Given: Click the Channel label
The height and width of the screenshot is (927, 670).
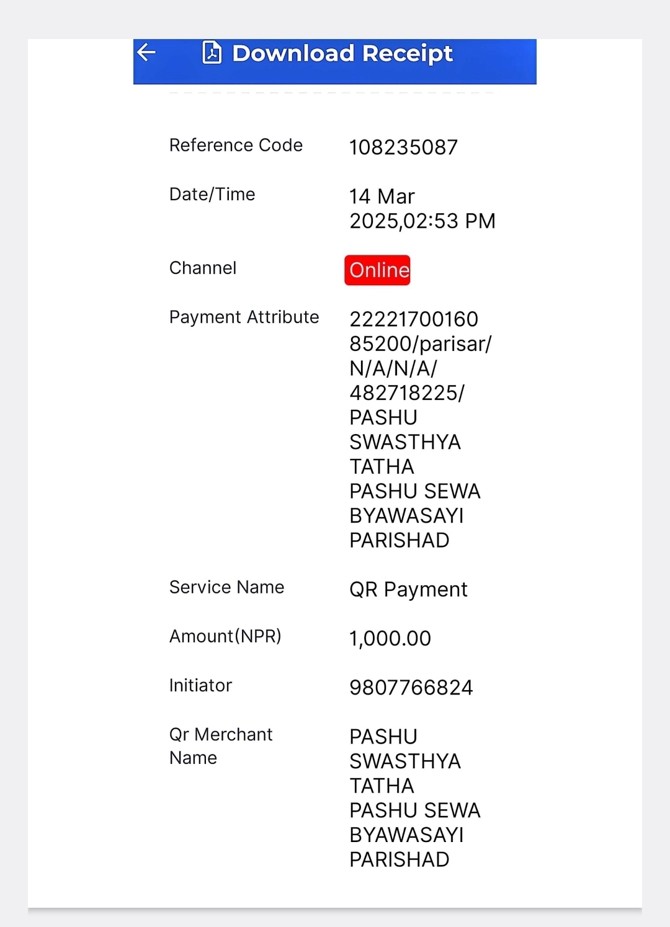Looking at the screenshot, I should [203, 268].
